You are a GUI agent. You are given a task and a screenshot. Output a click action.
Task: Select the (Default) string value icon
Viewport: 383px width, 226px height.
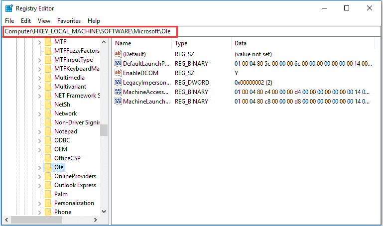118,54
